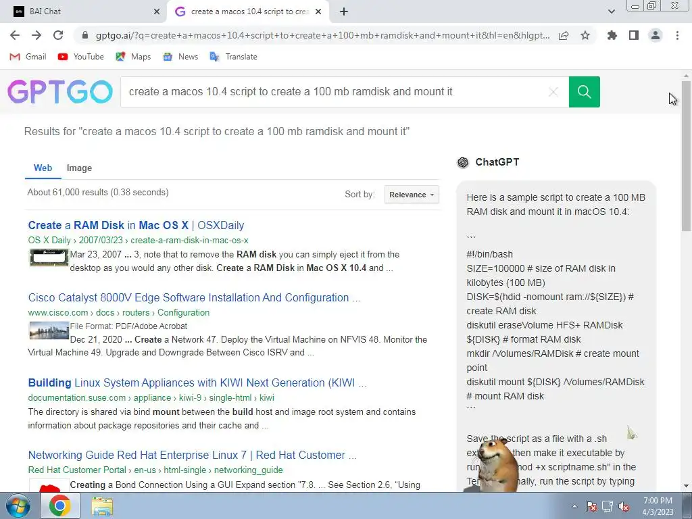The image size is (692, 519).
Task: Select the GPTGO results tab
Action: point(248,12)
